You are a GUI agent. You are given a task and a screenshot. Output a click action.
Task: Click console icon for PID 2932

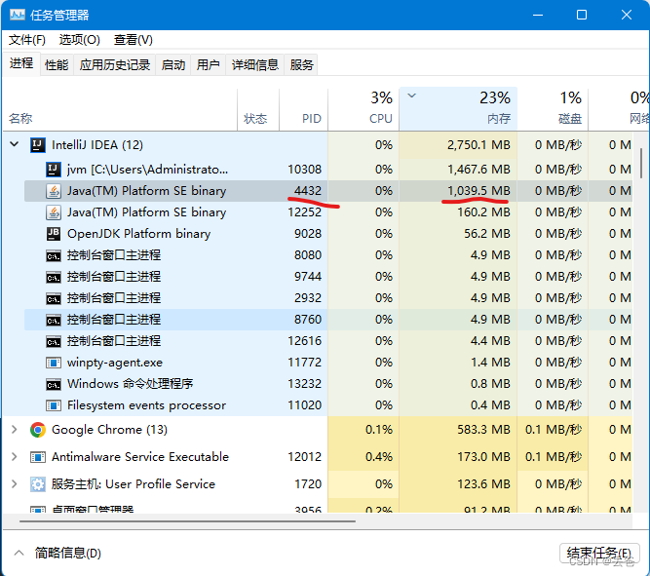coord(53,298)
